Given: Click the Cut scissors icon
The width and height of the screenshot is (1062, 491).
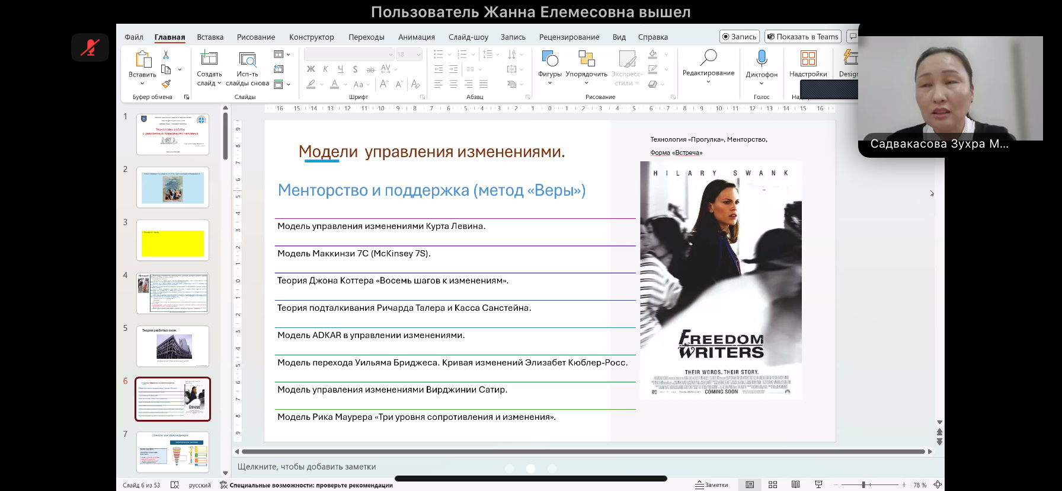Looking at the screenshot, I should [x=166, y=55].
